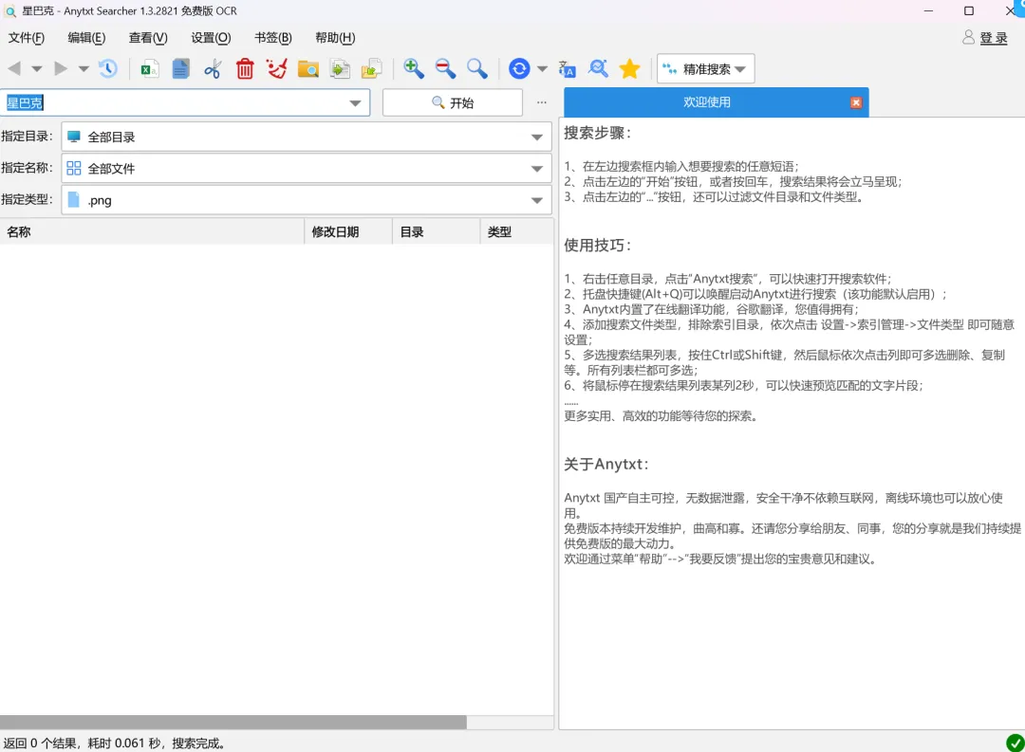This screenshot has width=1025, height=752.
Task: Open the 查看(V) menu
Action: (148, 38)
